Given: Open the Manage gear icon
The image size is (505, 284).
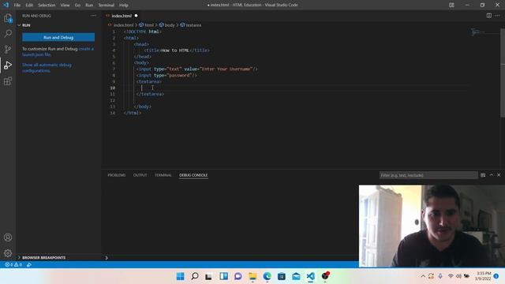Looking at the screenshot, I should click(x=8, y=253).
